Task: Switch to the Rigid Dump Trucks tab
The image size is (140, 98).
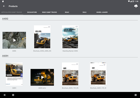Action: tap(49, 12)
